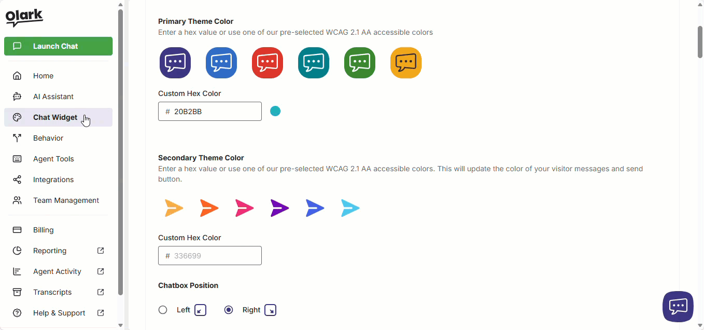
Task: Go to the Behavior menu item
Action: pyautogui.click(x=48, y=138)
